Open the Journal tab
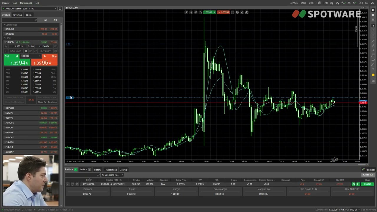377x212 pixels. click(x=124, y=170)
